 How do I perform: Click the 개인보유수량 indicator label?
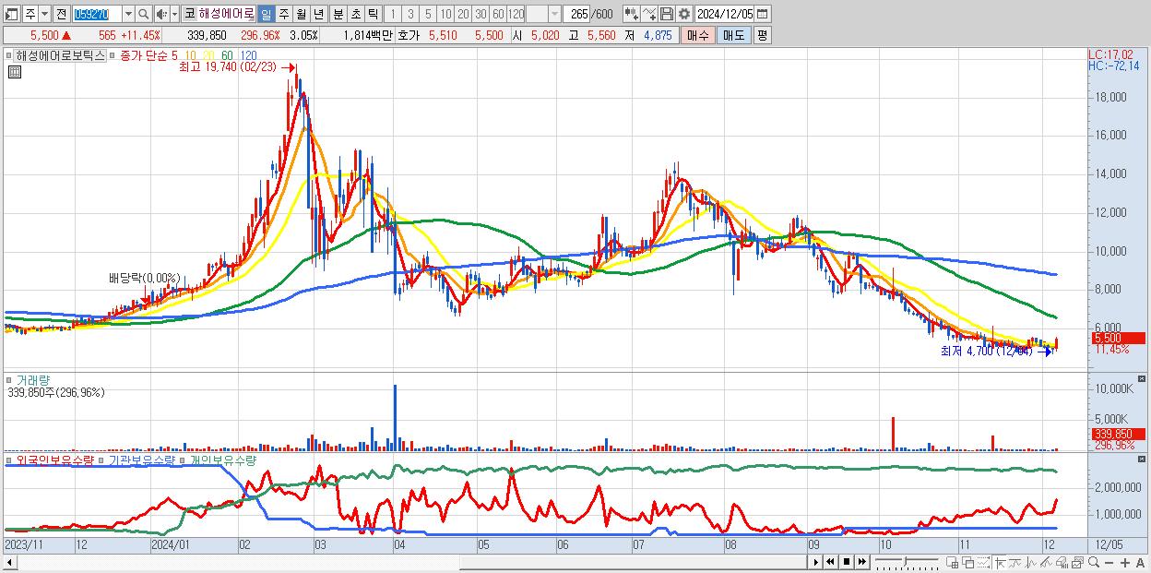click(223, 460)
